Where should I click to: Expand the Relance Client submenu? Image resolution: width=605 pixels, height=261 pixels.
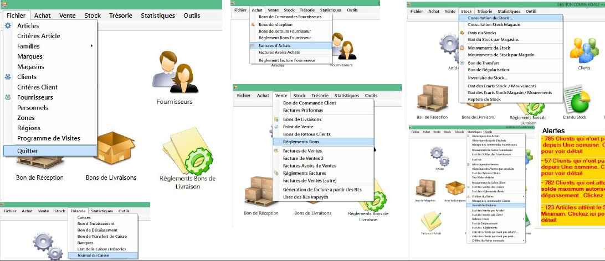click(522, 218)
